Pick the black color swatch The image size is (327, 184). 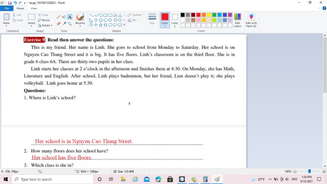(182, 15)
